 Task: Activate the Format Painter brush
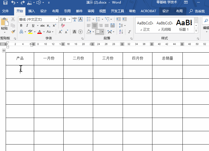(13, 32)
